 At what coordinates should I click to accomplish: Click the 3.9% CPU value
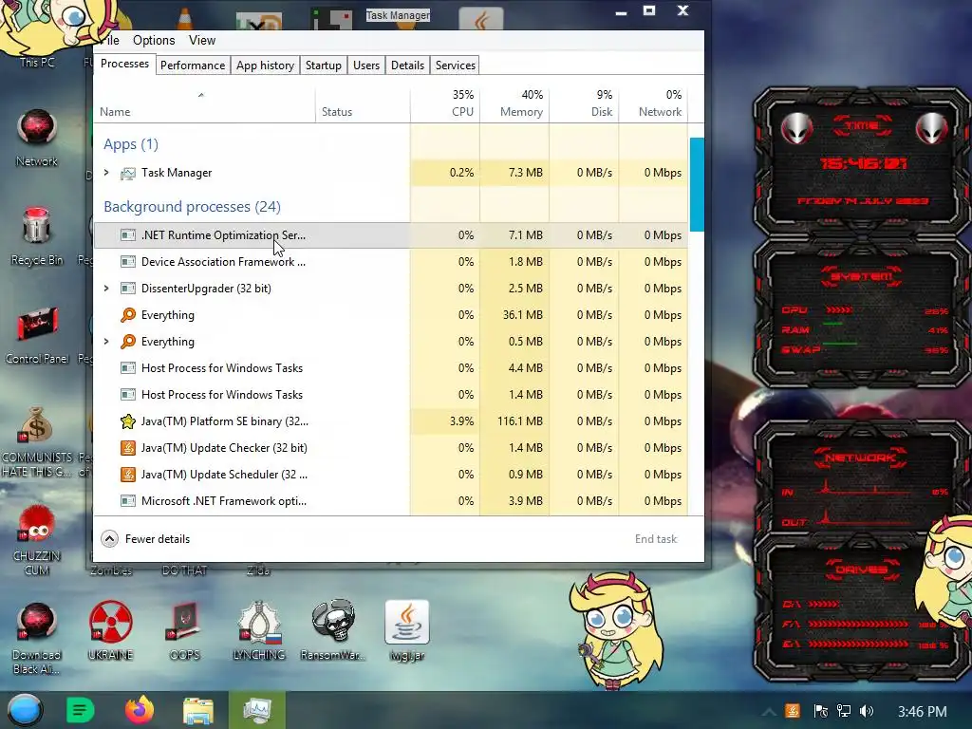(x=461, y=421)
